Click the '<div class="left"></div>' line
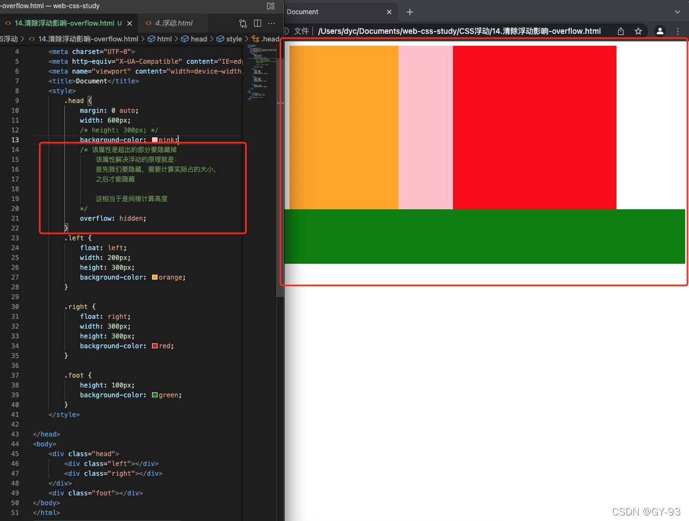 [x=111, y=464]
